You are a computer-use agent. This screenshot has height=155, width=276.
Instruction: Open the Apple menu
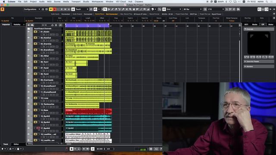(x=4, y=2)
